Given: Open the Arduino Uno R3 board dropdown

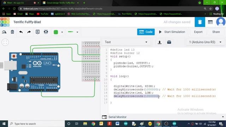Looking at the screenshot, I should coord(205,42).
